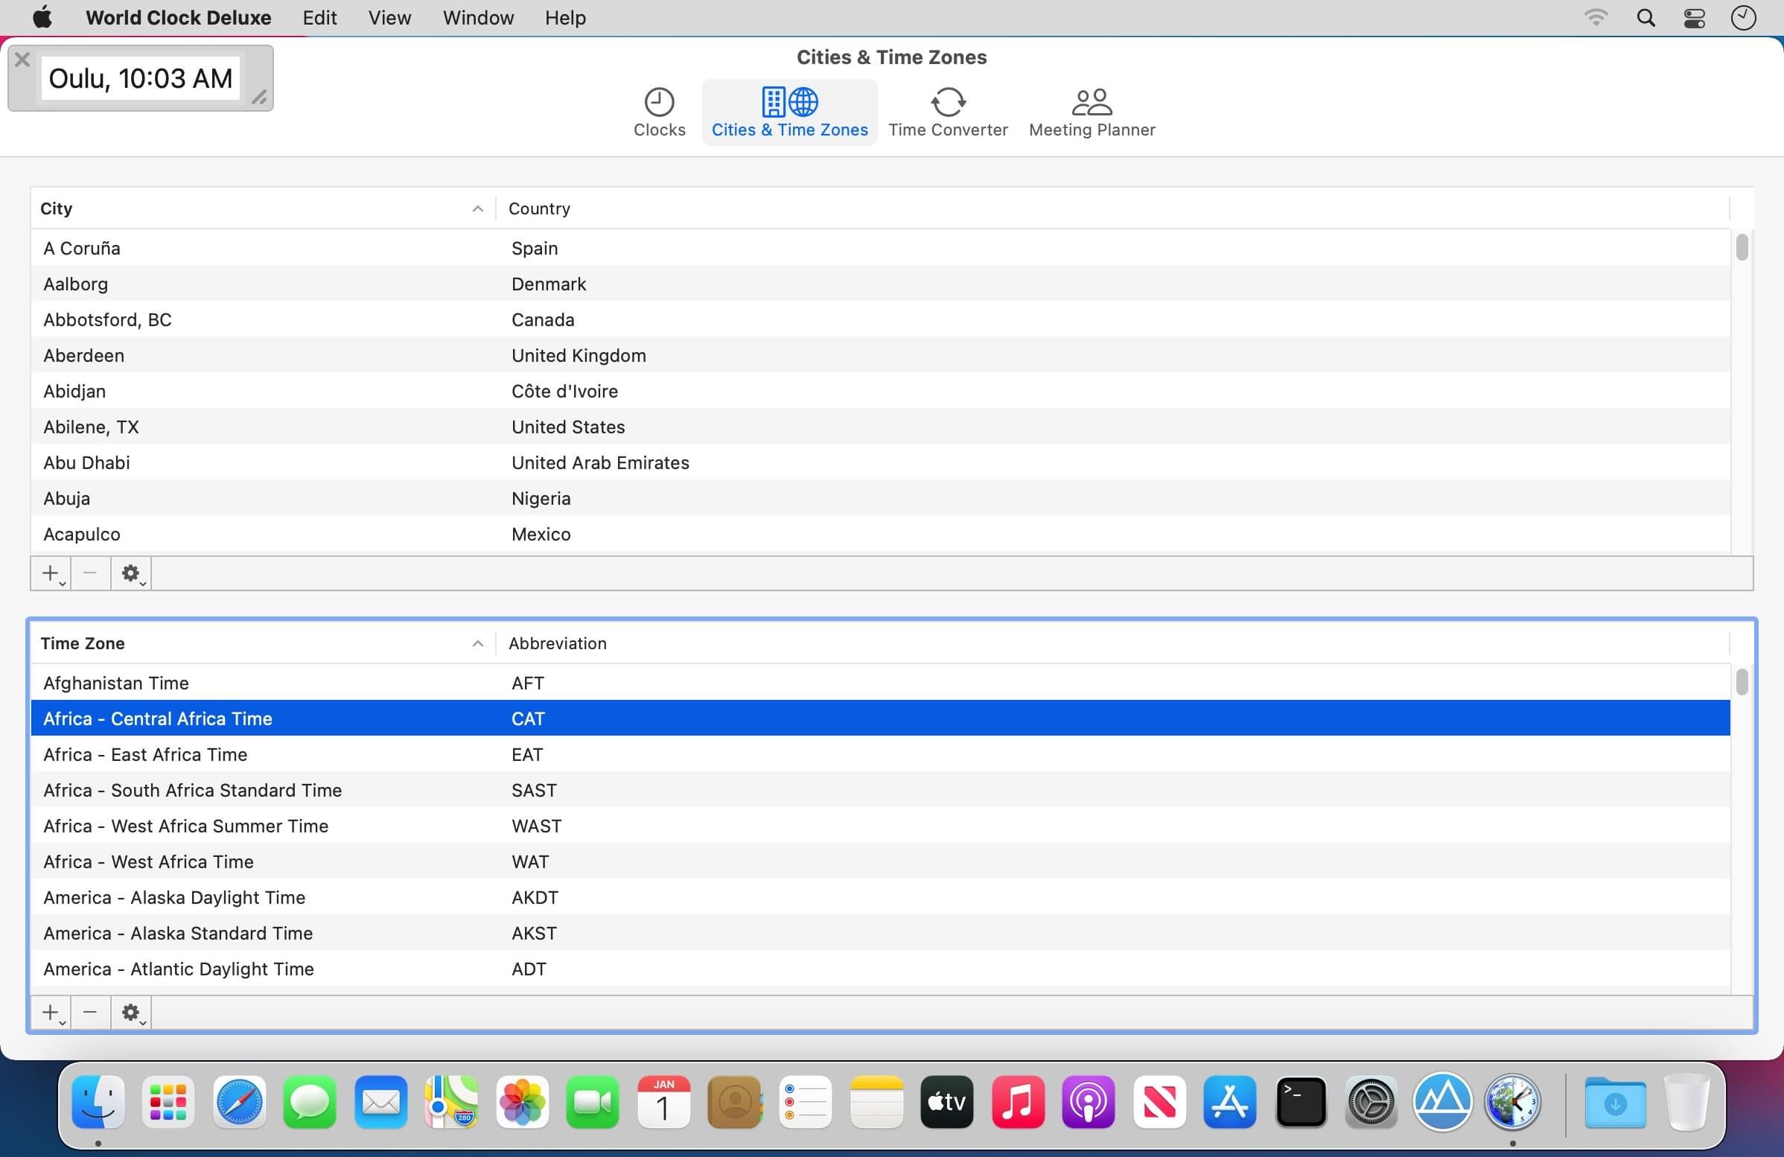The width and height of the screenshot is (1784, 1157).
Task: Switch to Time Converter view
Action: coord(947,112)
